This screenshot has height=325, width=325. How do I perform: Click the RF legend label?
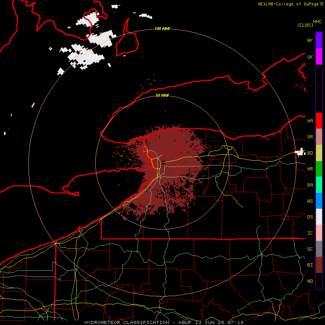[x=310, y=40]
